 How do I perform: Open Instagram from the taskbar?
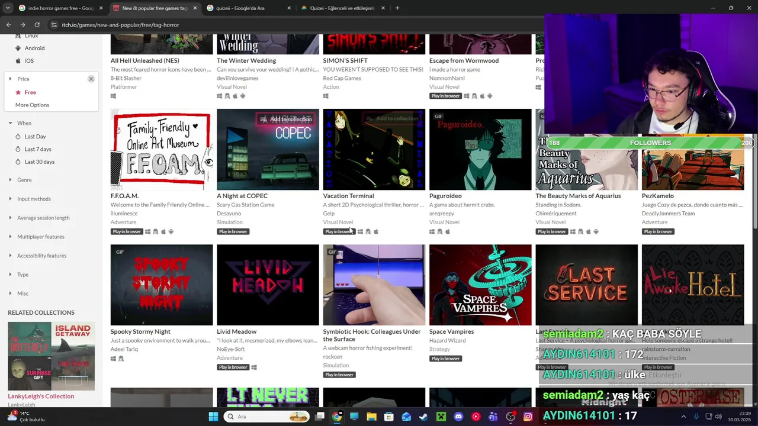528,417
